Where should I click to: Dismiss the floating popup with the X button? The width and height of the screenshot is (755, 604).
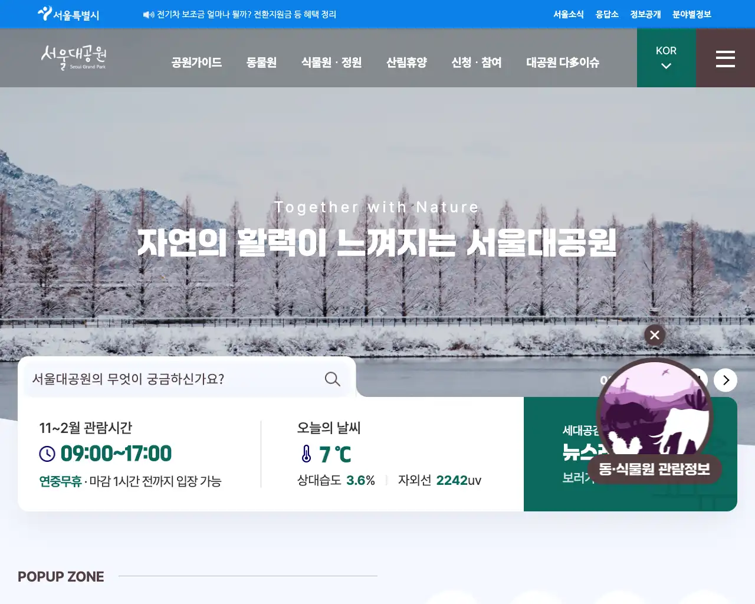click(x=654, y=335)
